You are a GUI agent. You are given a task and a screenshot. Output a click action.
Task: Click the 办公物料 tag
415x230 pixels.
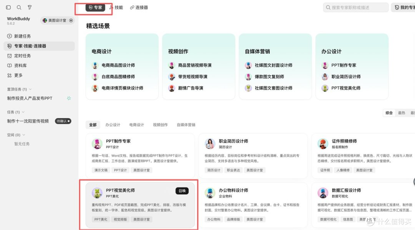tap(214, 219)
